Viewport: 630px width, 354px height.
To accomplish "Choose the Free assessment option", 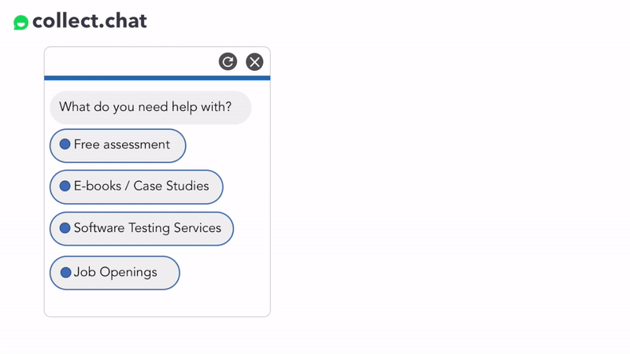I will (x=117, y=146).
